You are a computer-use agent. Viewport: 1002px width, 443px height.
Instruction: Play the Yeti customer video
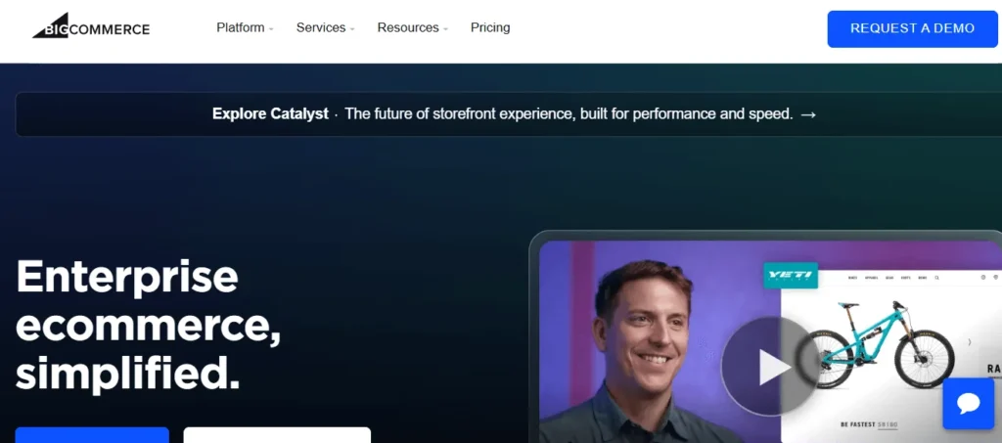[x=771, y=367]
